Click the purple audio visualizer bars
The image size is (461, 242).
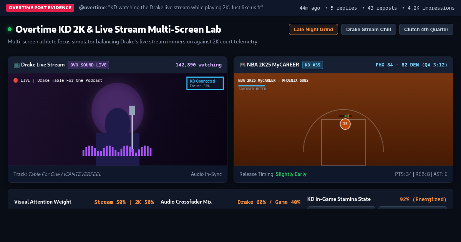click(117, 151)
